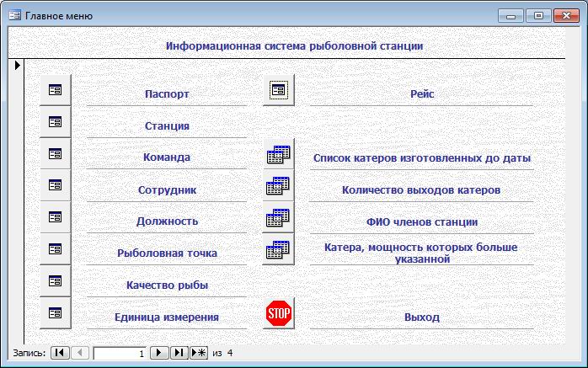Create a new record with navigation button
588x368 pixels.
click(x=199, y=354)
